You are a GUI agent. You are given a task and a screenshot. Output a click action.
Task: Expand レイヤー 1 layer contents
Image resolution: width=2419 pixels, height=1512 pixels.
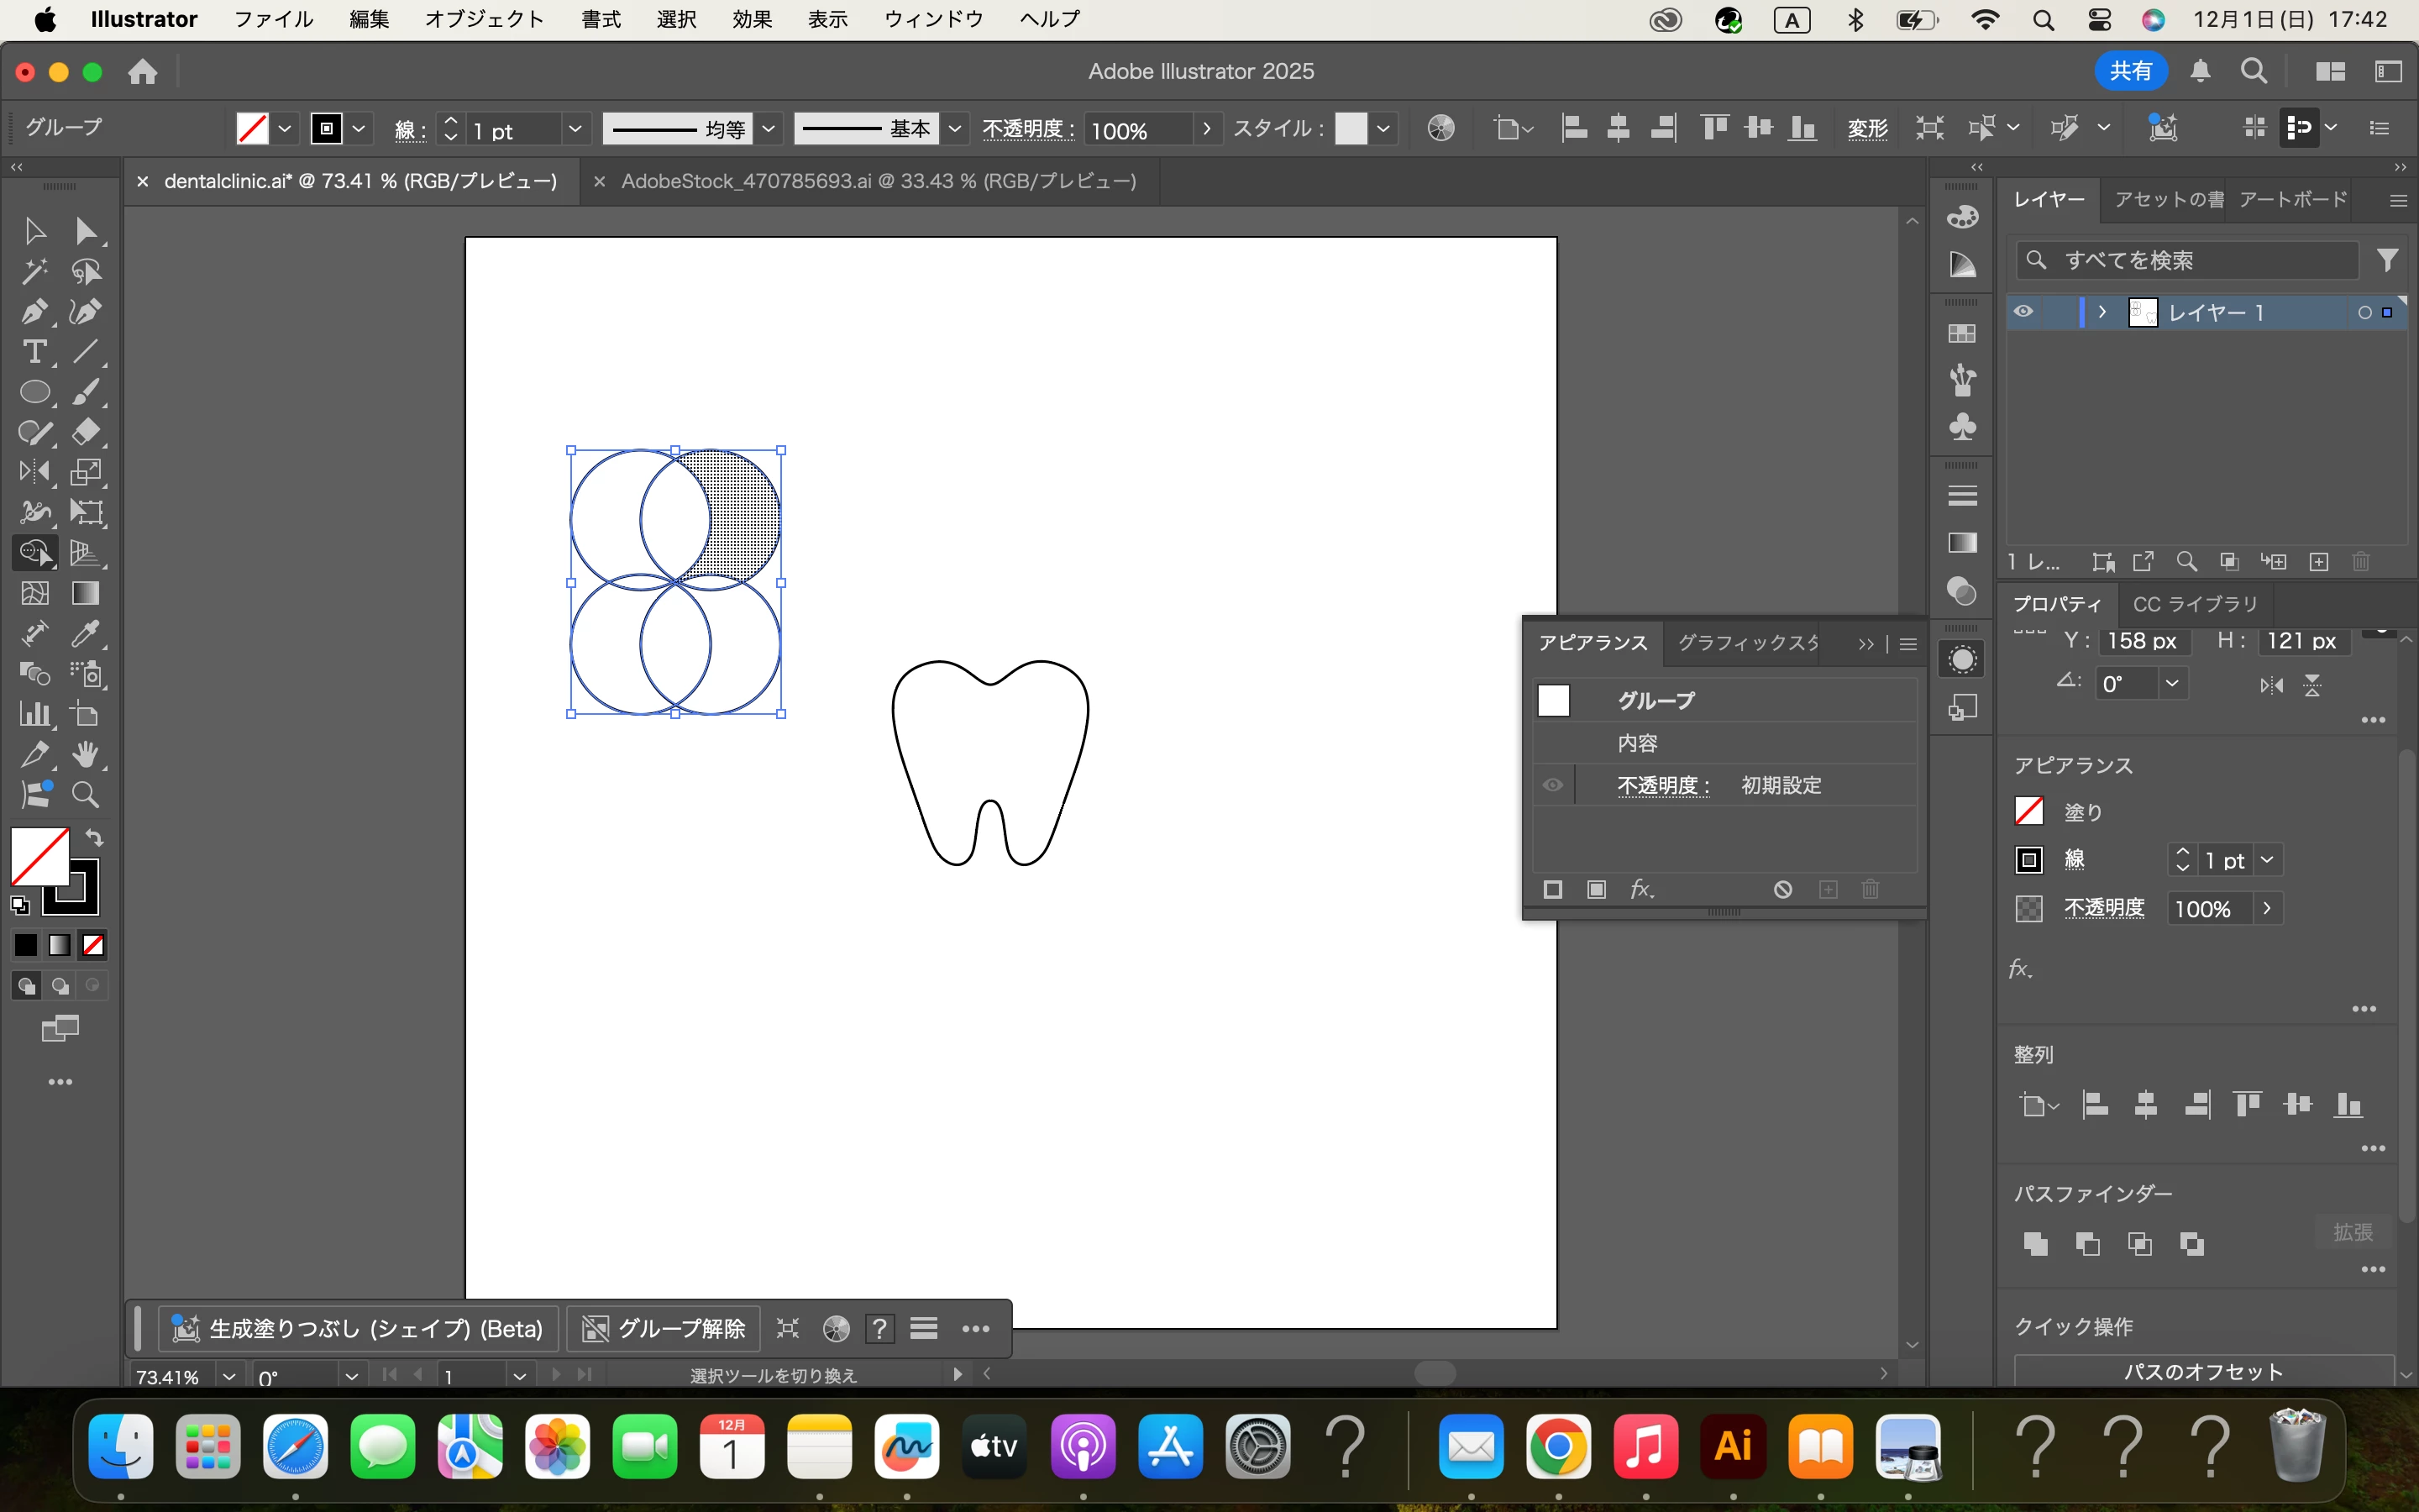[x=2102, y=312]
